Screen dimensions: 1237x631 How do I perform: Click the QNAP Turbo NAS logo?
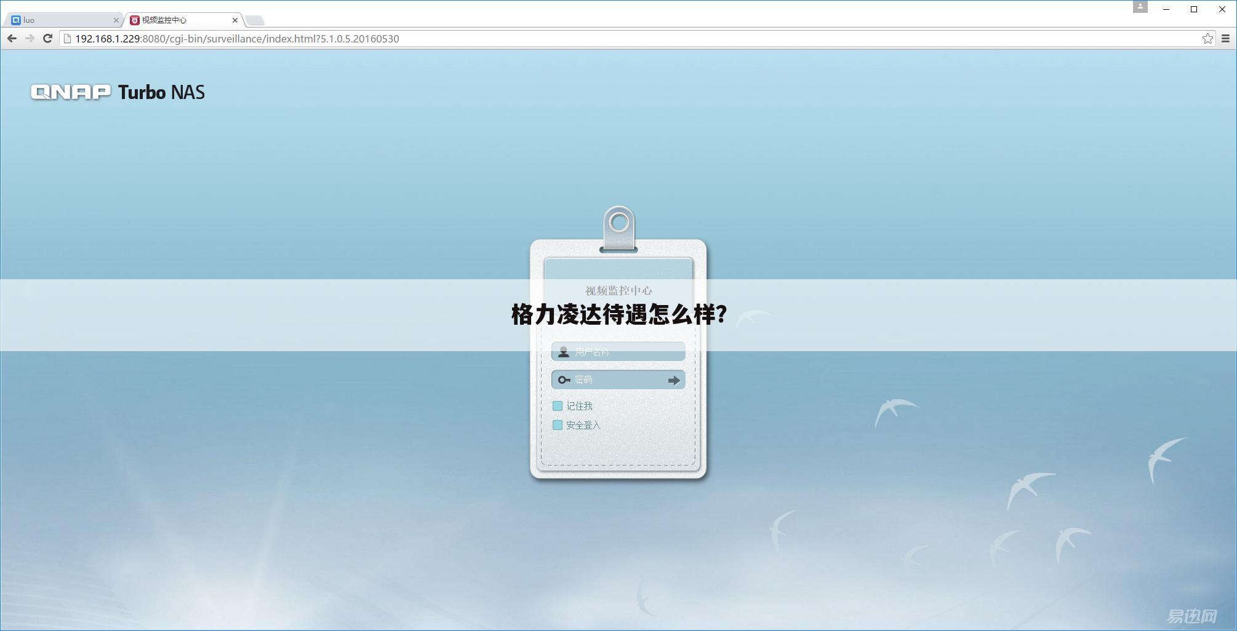pos(118,92)
